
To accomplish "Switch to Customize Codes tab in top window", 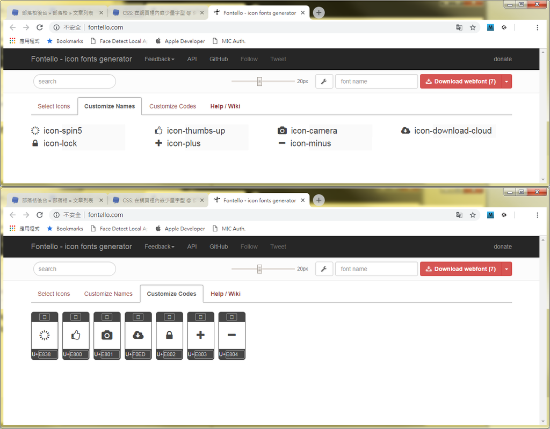I will pyautogui.click(x=172, y=106).
